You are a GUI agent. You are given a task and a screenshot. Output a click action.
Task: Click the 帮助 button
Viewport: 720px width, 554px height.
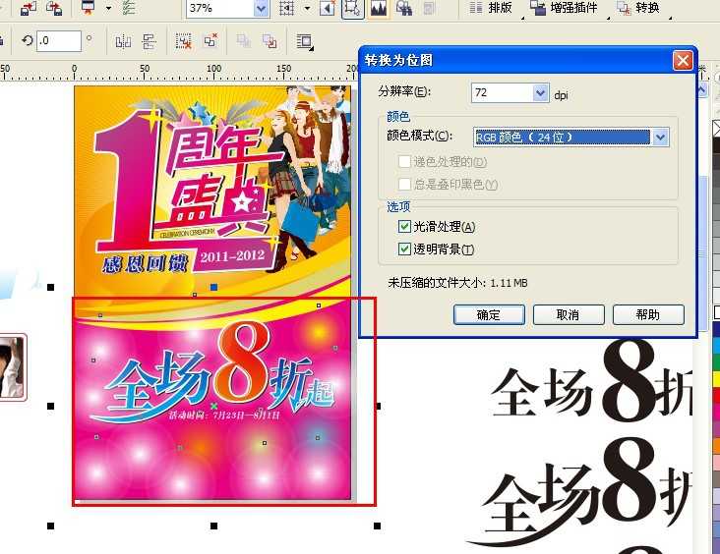tap(648, 314)
